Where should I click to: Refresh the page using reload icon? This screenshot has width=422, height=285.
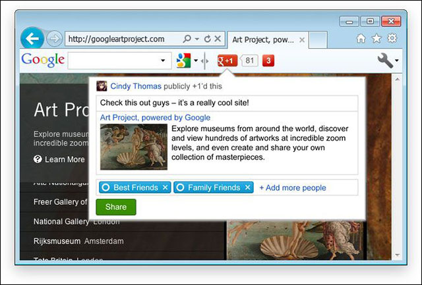click(207, 39)
